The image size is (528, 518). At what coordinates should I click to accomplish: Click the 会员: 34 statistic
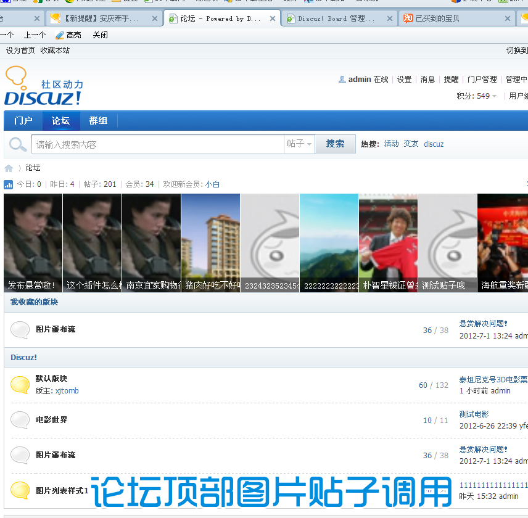click(x=140, y=184)
